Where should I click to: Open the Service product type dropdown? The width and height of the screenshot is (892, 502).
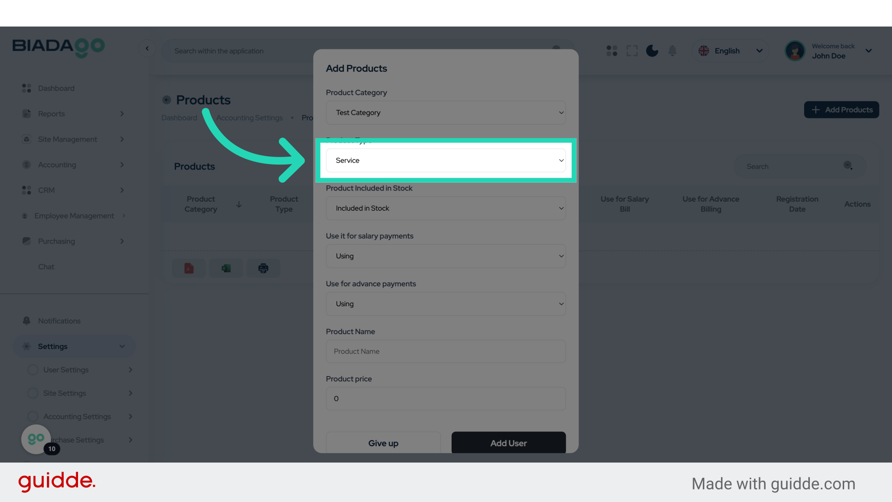point(446,160)
